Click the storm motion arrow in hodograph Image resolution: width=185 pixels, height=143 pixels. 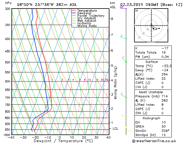pyautogui.click(x=156, y=28)
